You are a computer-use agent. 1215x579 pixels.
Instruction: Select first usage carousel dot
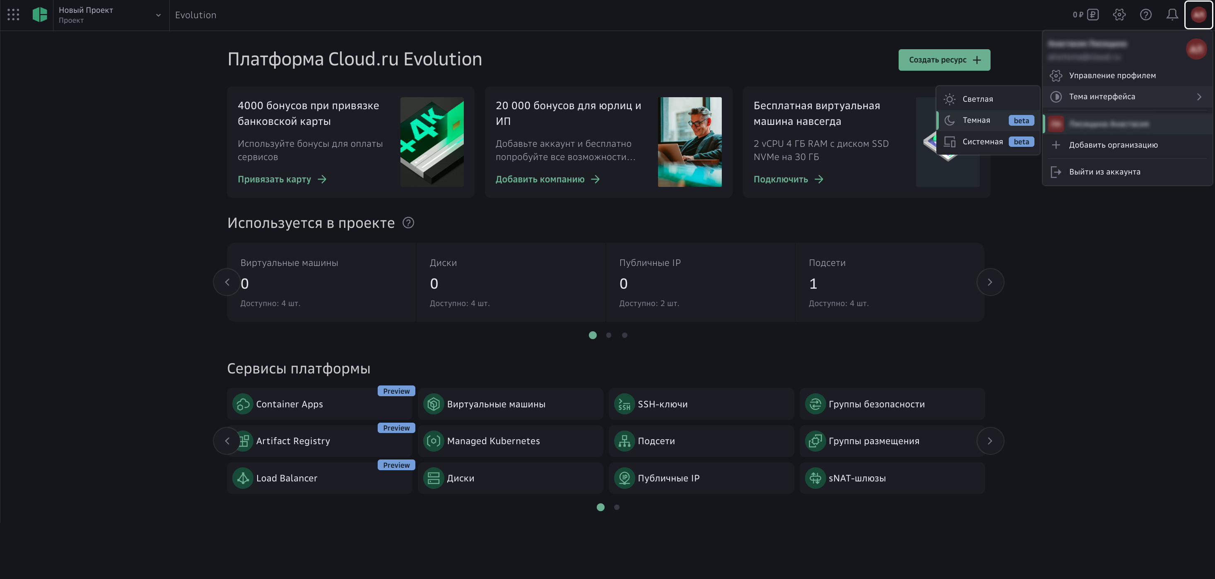(x=593, y=335)
